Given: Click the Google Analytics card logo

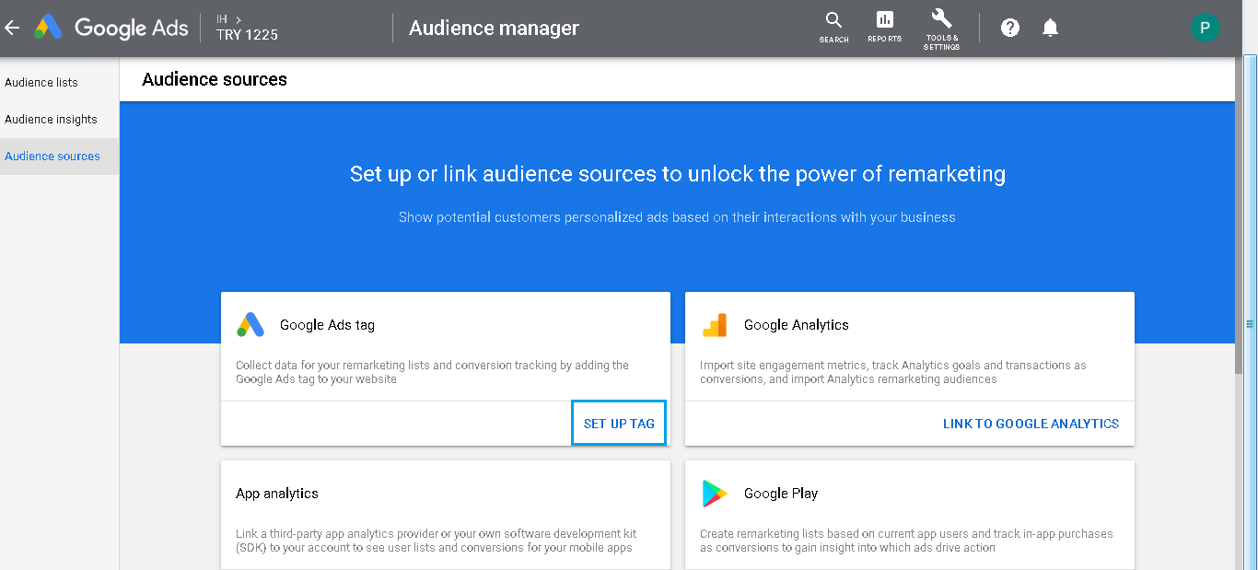Looking at the screenshot, I should pyautogui.click(x=715, y=324).
